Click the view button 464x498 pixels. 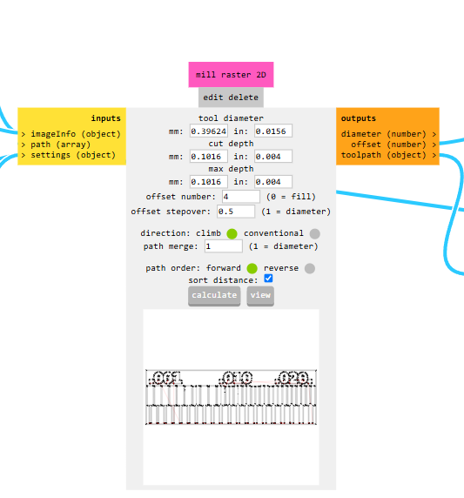coord(260,296)
